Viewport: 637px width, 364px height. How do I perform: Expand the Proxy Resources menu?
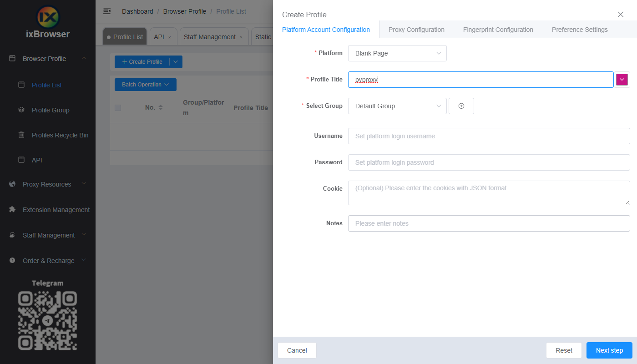point(84,184)
